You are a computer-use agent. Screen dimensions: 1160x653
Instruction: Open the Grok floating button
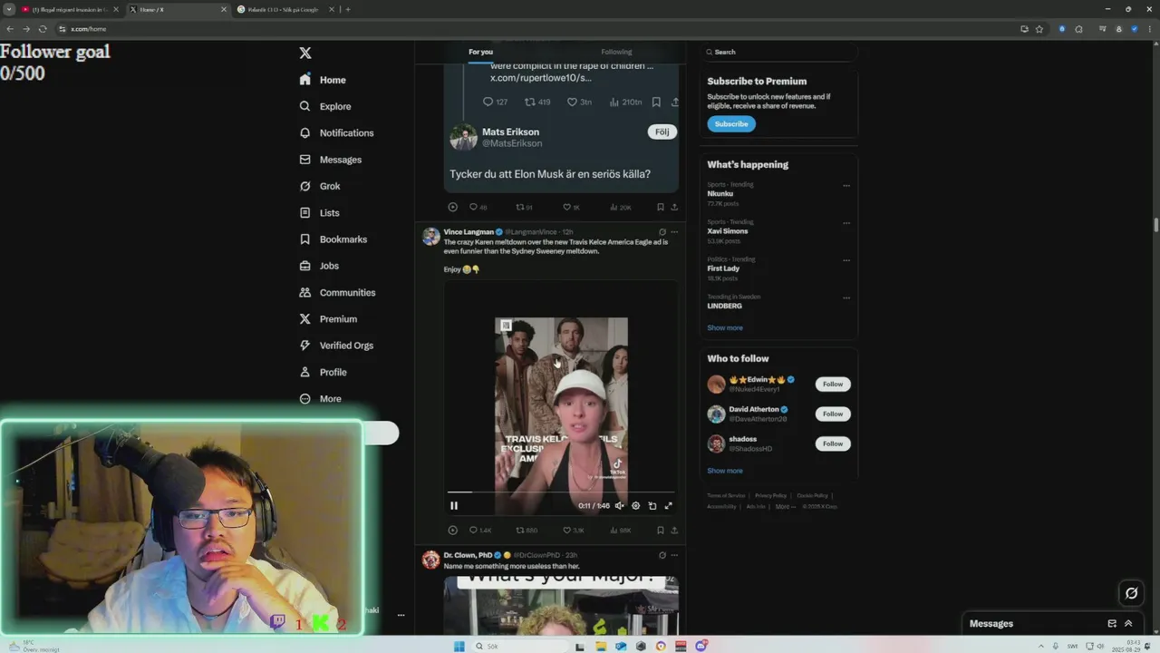[1131, 593]
